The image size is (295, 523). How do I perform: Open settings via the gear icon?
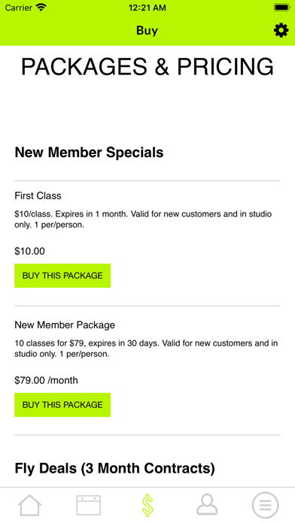click(281, 30)
